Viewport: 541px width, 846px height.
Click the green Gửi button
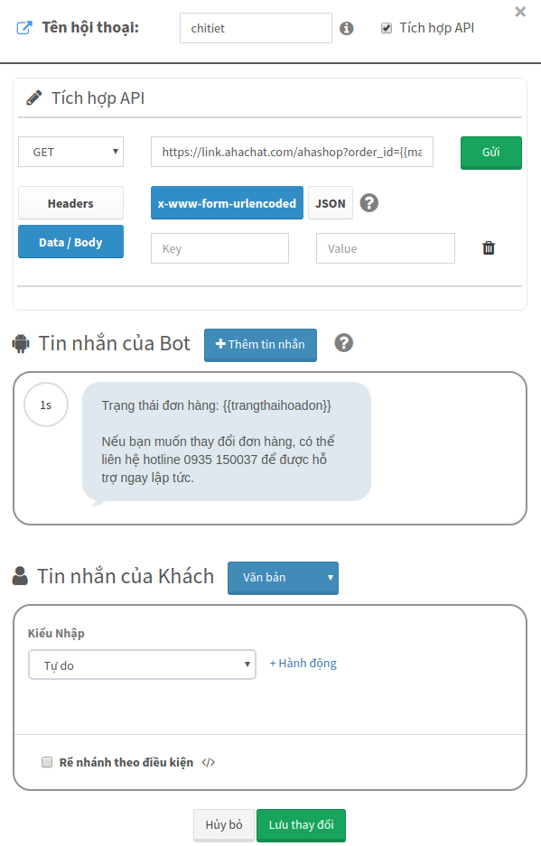pyautogui.click(x=490, y=153)
